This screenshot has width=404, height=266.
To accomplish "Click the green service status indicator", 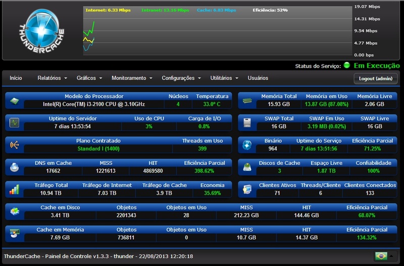I will point(347,65).
